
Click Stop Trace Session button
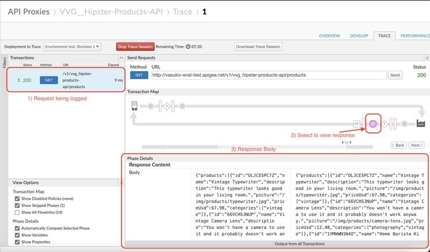click(x=135, y=47)
